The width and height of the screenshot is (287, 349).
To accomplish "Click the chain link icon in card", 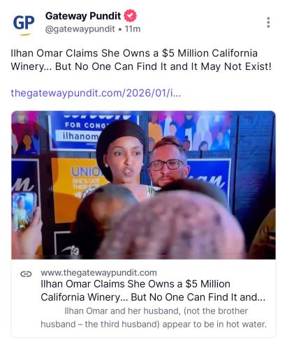I will tap(26, 274).
